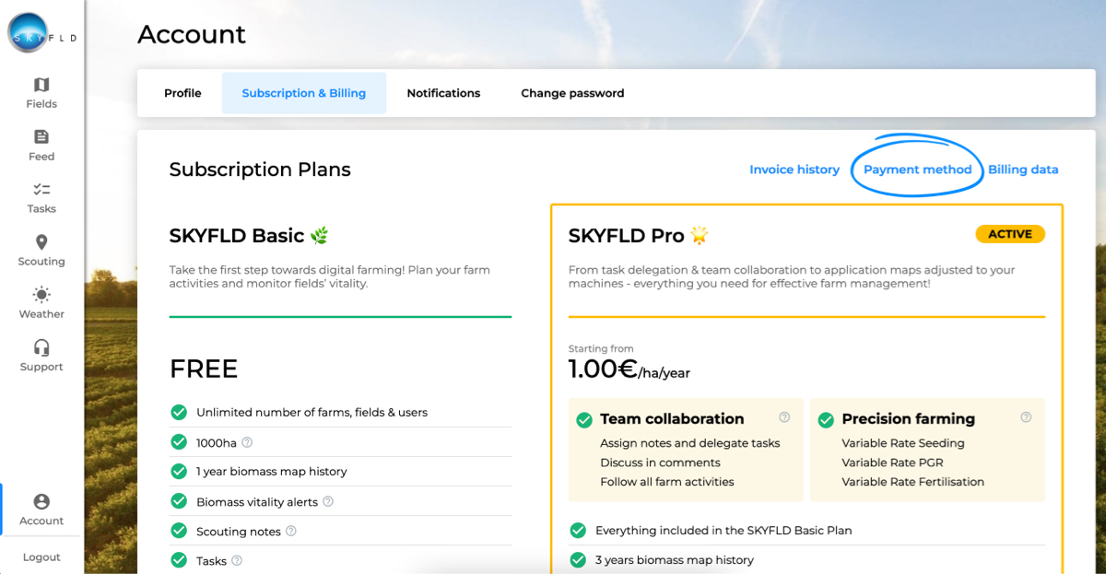Click help icon in Team collaboration box

[x=784, y=417]
